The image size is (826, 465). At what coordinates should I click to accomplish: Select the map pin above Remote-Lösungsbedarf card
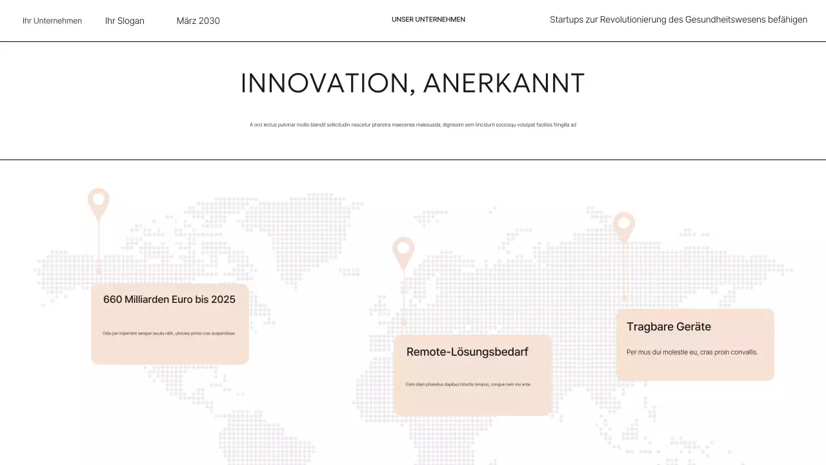[403, 250]
